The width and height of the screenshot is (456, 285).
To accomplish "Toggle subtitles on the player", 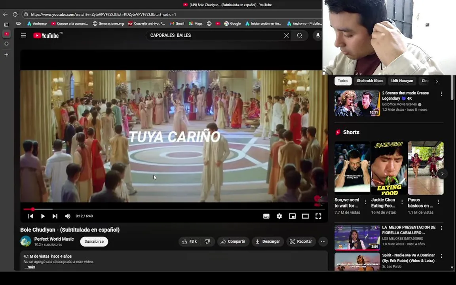I will point(266,216).
